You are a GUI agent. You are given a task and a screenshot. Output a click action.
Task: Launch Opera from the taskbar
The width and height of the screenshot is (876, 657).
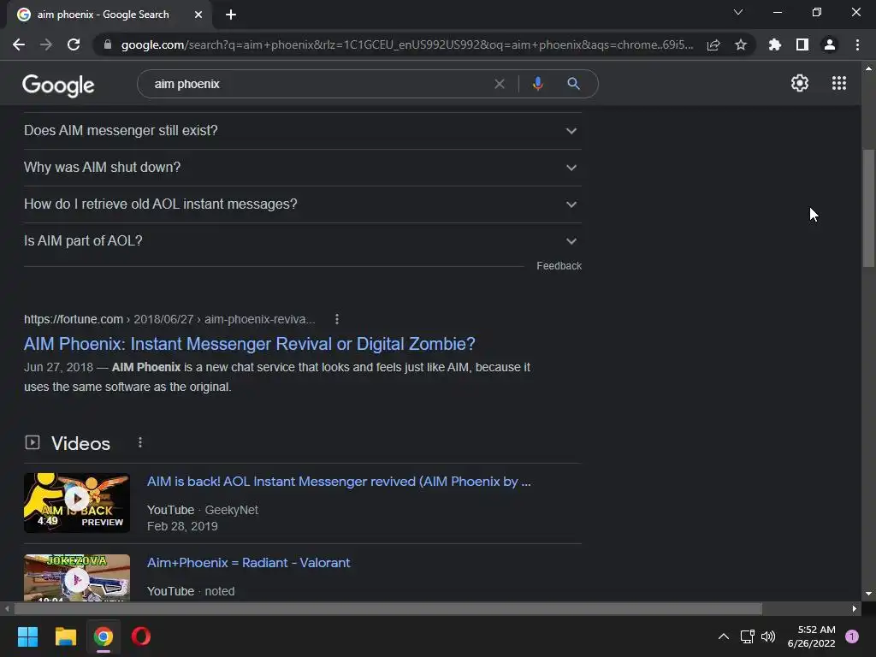click(141, 636)
